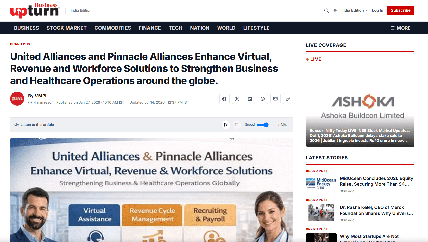Click the Listen to this article speaker icon
Screen dimensions: 428x242
coord(17,125)
